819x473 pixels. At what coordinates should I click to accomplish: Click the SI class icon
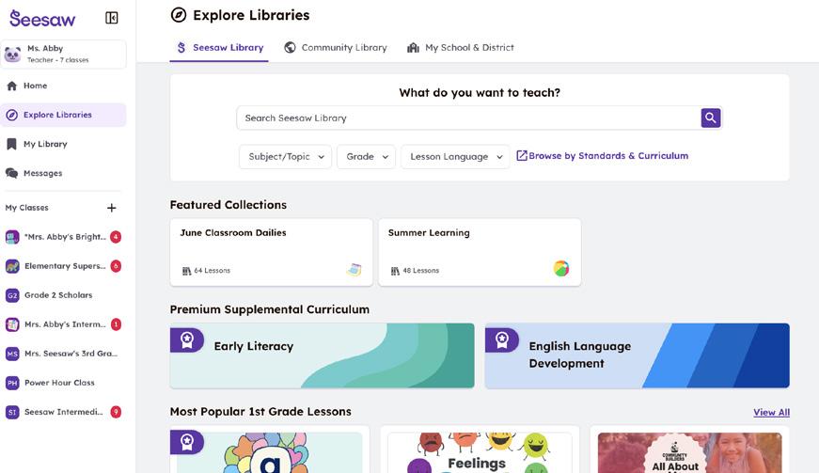tap(12, 413)
